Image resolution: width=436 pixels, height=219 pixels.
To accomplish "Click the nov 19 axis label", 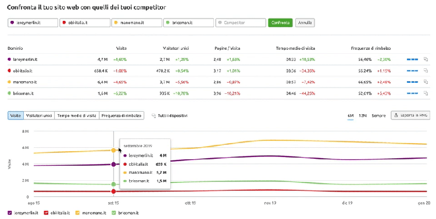I will tap(270, 203).
